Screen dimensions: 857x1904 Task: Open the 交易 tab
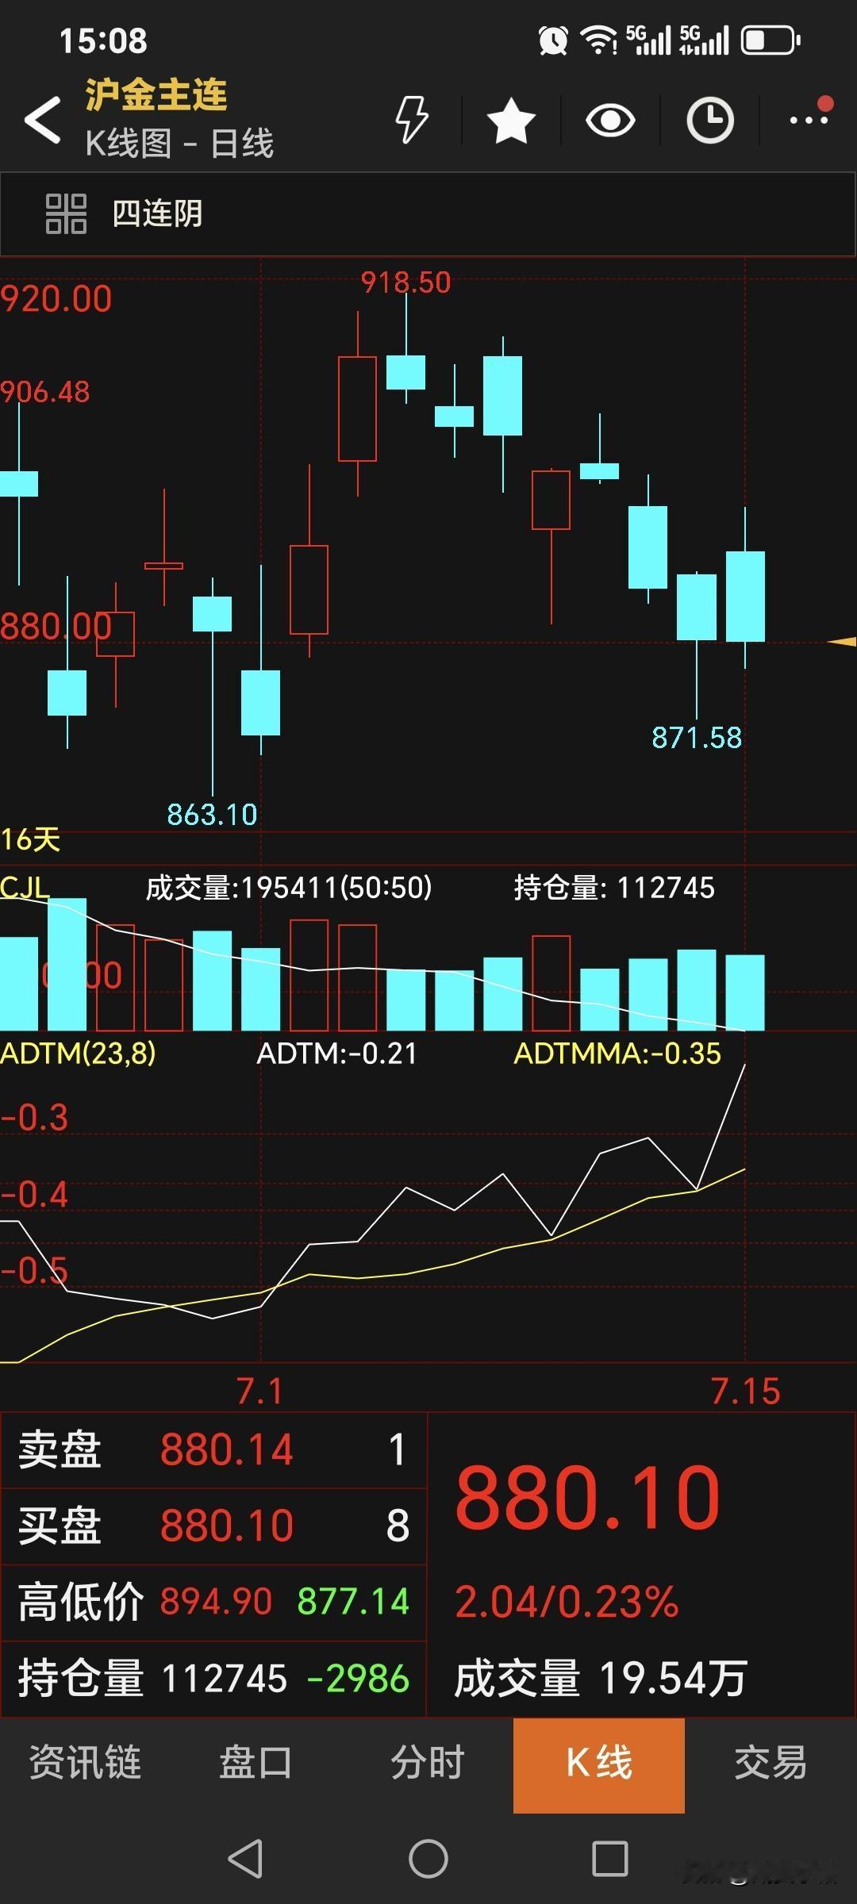[771, 1763]
